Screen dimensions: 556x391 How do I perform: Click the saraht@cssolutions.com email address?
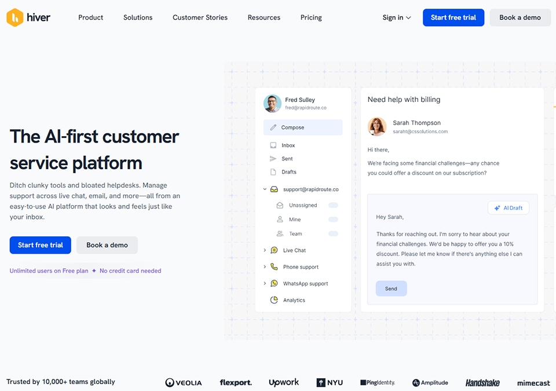pyautogui.click(x=420, y=131)
